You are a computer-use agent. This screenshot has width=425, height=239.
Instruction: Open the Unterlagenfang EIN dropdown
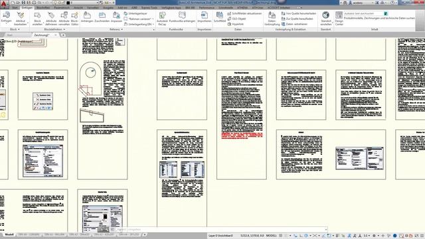153,24
